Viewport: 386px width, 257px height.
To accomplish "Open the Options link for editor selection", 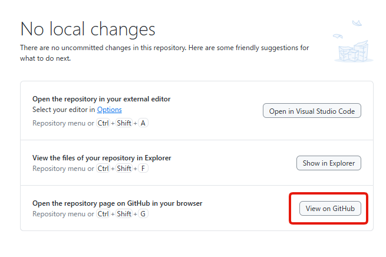I will point(110,110).
